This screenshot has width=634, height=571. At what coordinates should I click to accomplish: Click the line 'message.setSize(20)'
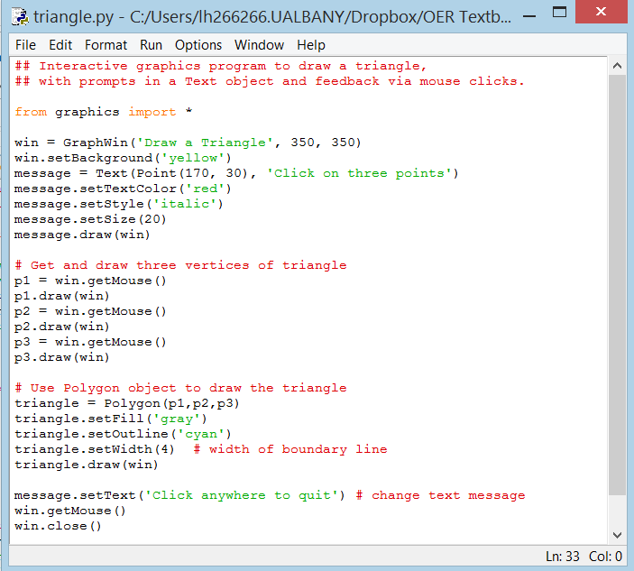(x=90, y=219)
